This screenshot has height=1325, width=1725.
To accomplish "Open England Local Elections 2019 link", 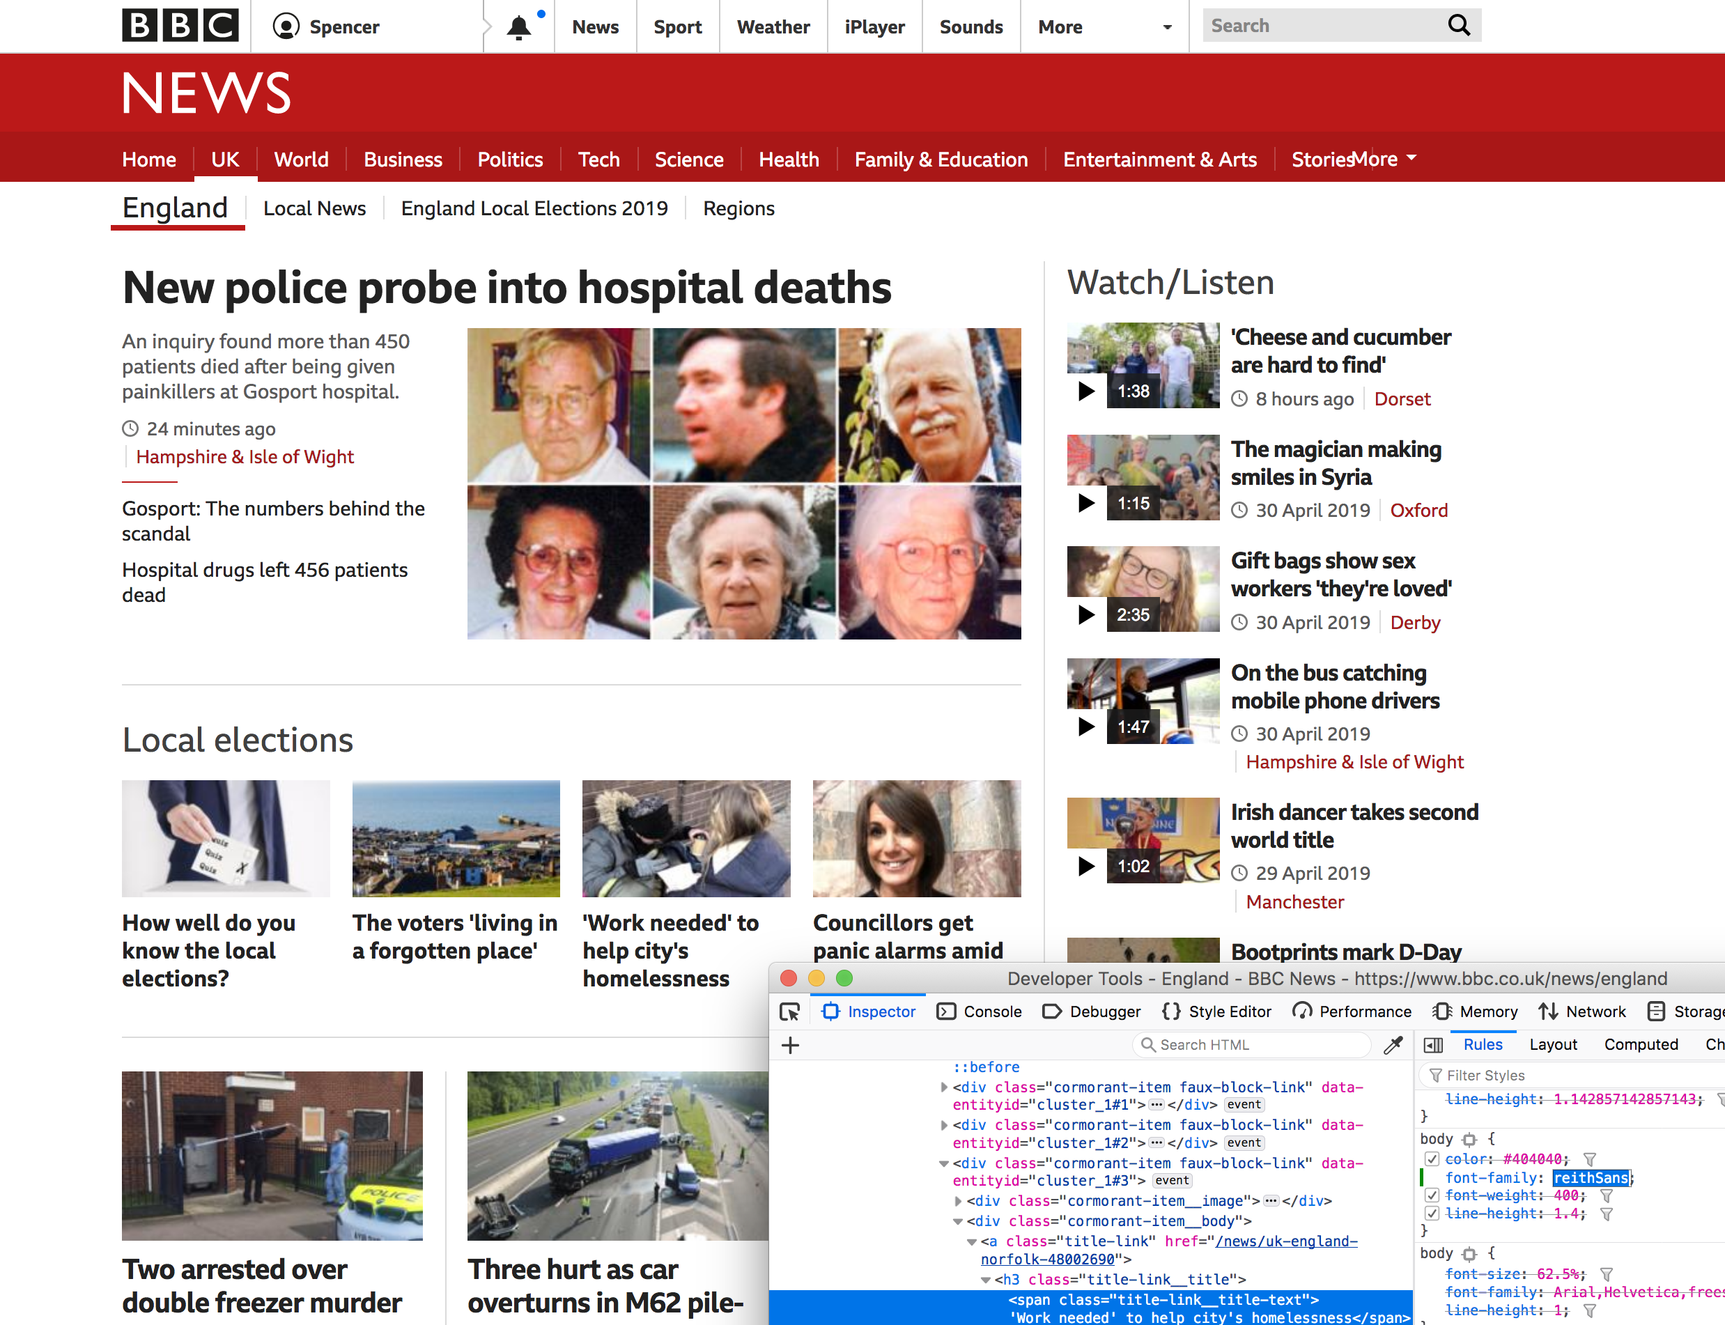I will [534, 208].
